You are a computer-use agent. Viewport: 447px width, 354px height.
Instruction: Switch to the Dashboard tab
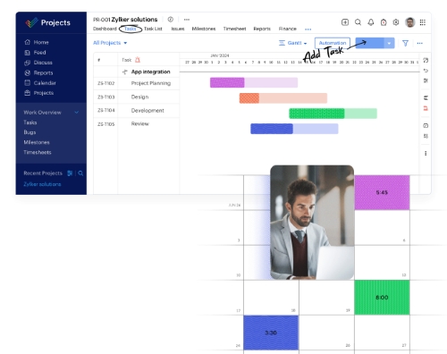[105, 29]
